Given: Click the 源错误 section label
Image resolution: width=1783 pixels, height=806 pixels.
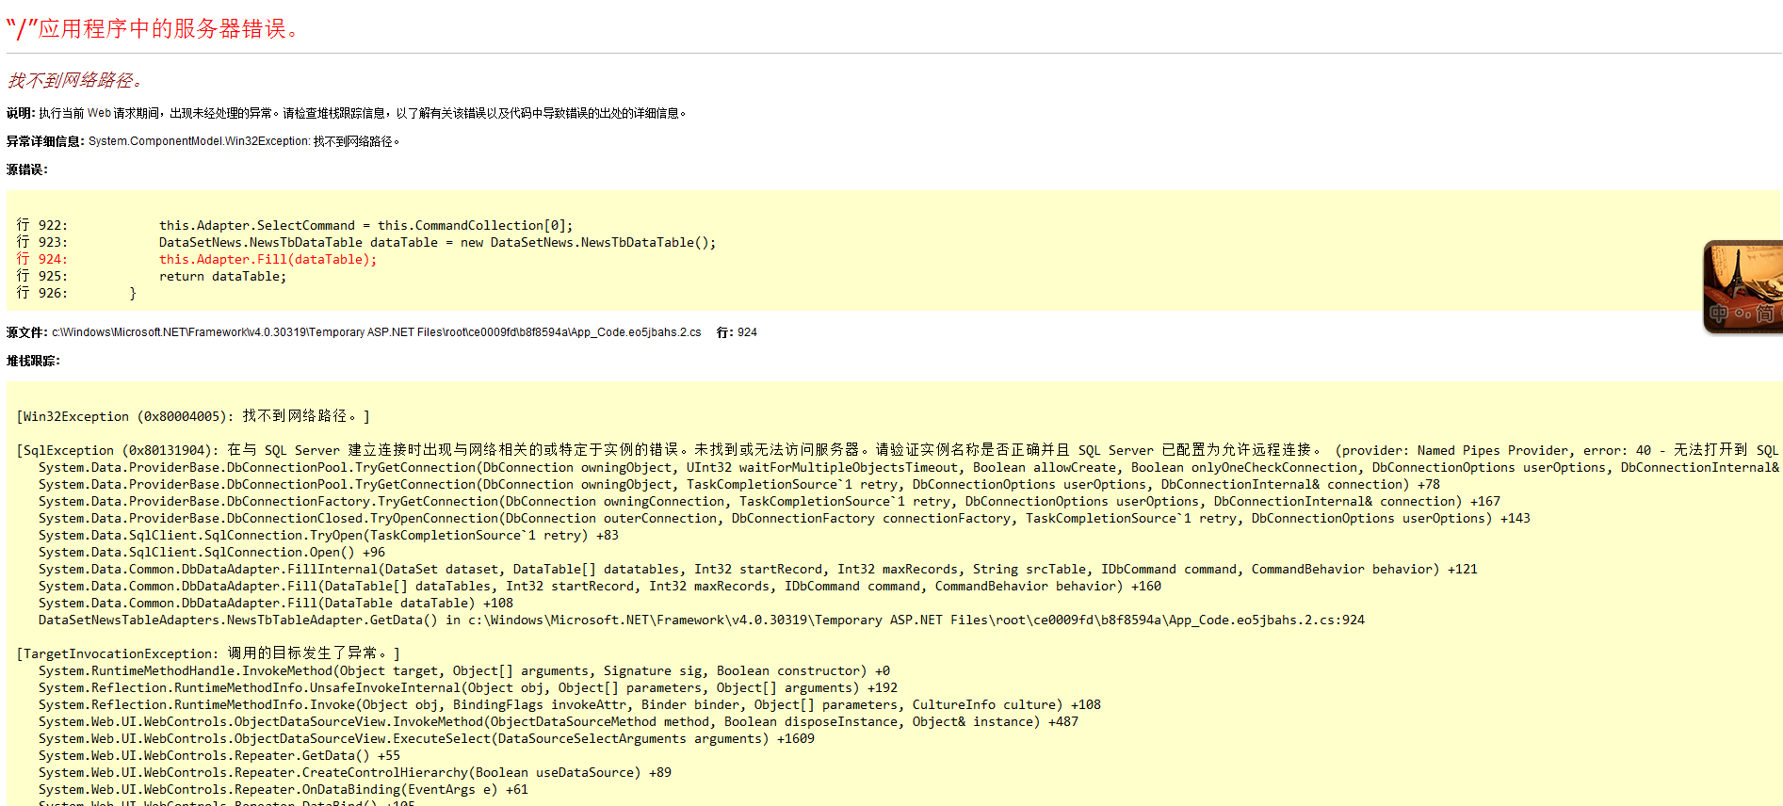Looking at the screenshot, I should (26, 169).
